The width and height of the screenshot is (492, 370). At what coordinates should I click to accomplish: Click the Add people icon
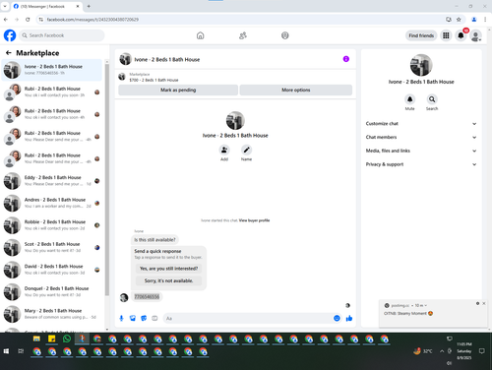[224, 150]
